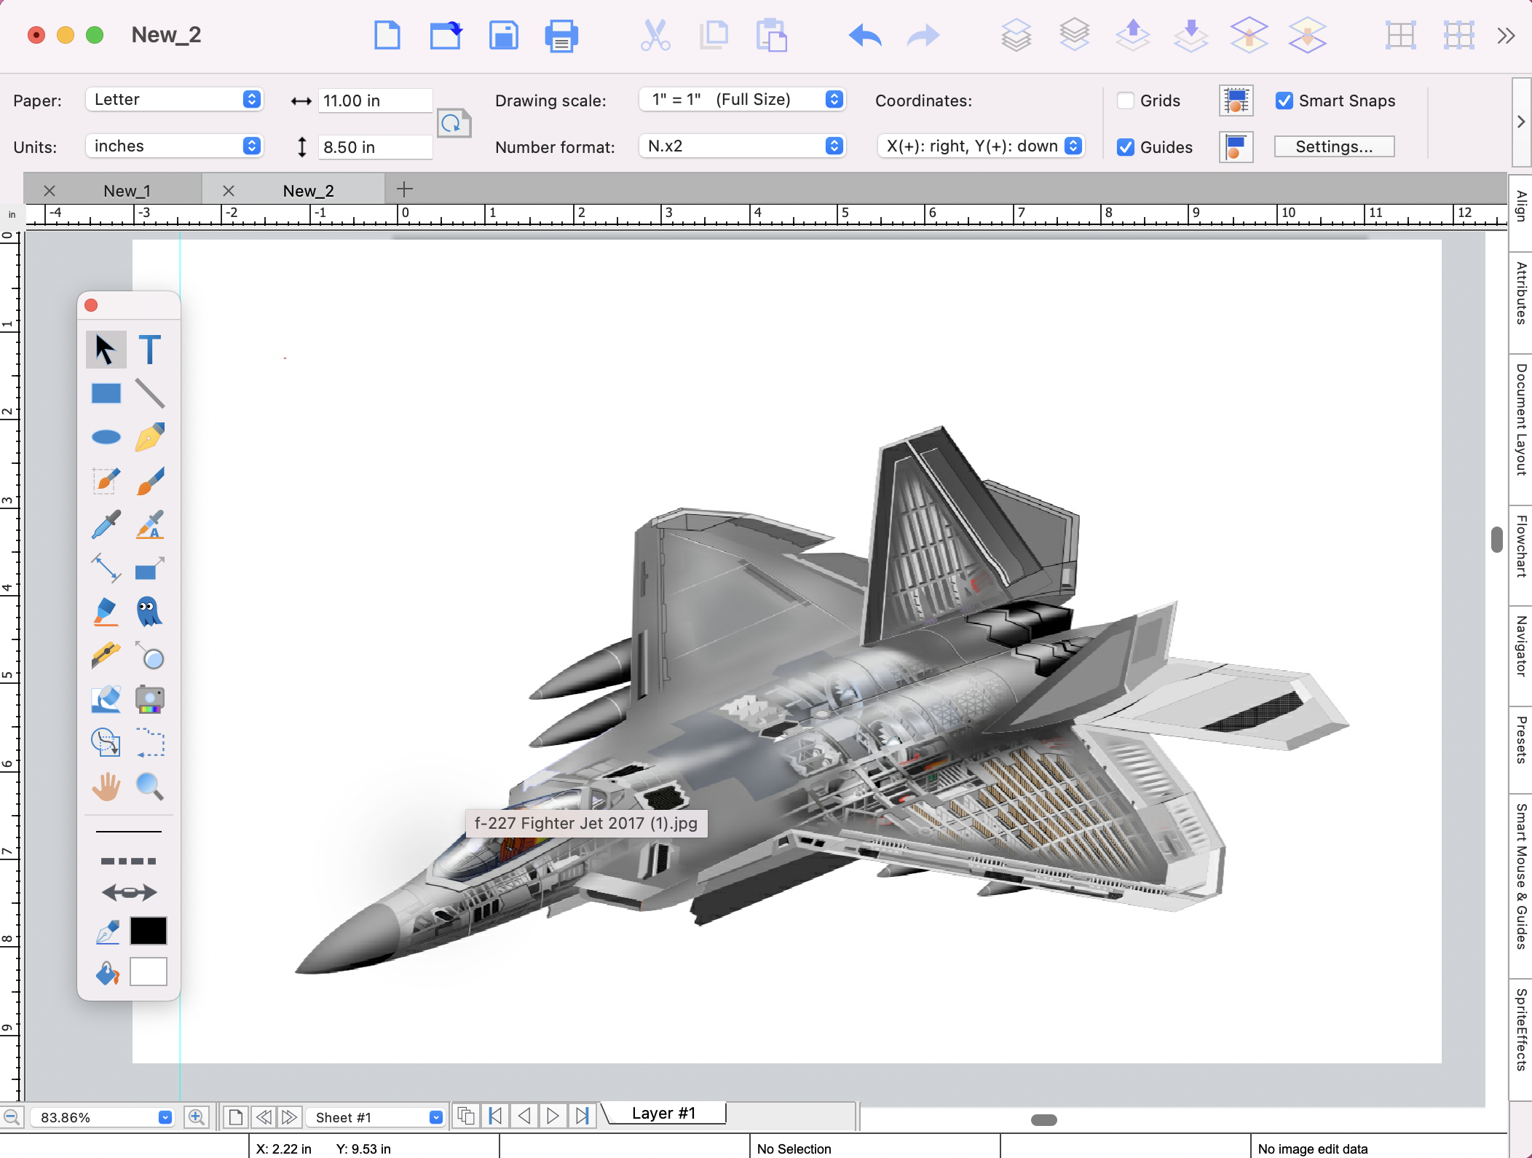Select the dashed marquee selection tool
This screenshot has height=1158, width=1532.
tap(150, 743)
